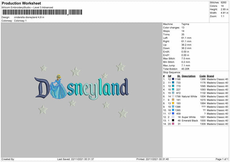This screenshot has height=162, width=230.
Task: Click the dark blue letter D in the design
Action: 42,87
